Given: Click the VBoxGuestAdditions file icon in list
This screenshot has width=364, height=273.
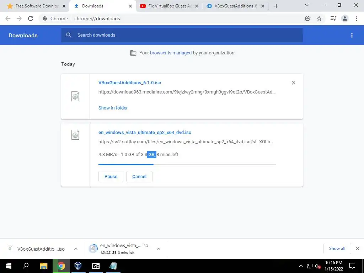Looking at the screenshot, I should point(75,96).
